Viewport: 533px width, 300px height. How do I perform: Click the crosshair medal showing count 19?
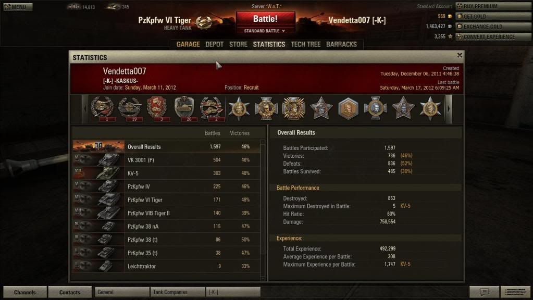tap(130, 108)
